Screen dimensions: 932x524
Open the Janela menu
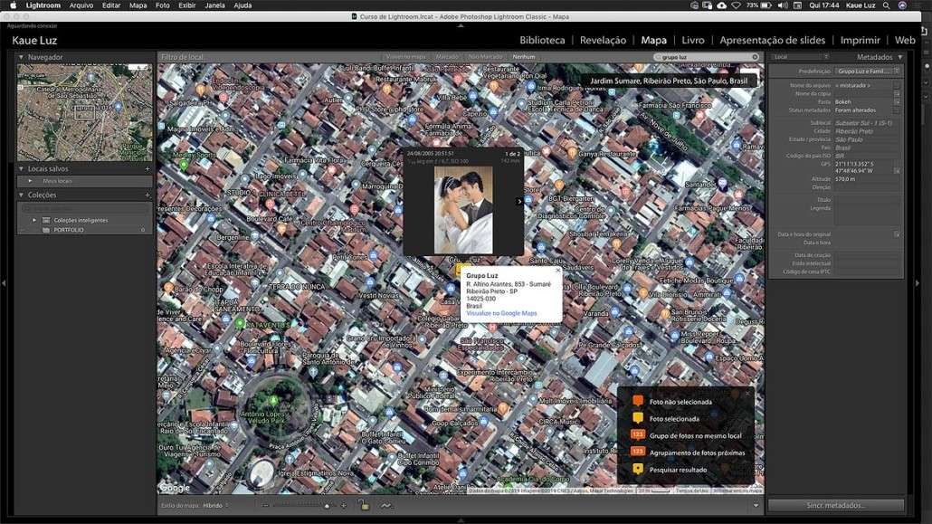pos(214,5)
